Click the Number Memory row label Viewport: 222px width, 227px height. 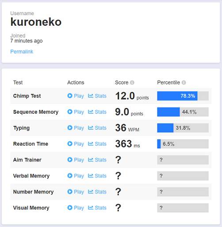pyautogui.click(x=33, y=192)
